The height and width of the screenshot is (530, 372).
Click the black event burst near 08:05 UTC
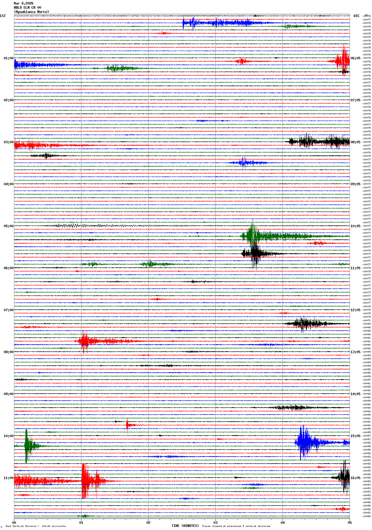[x=319, y=142]
